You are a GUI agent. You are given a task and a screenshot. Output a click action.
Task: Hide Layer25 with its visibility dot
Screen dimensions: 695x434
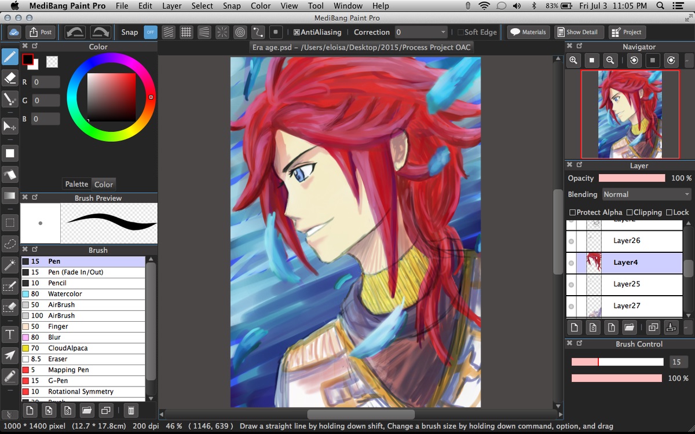(x=571, y=284)
